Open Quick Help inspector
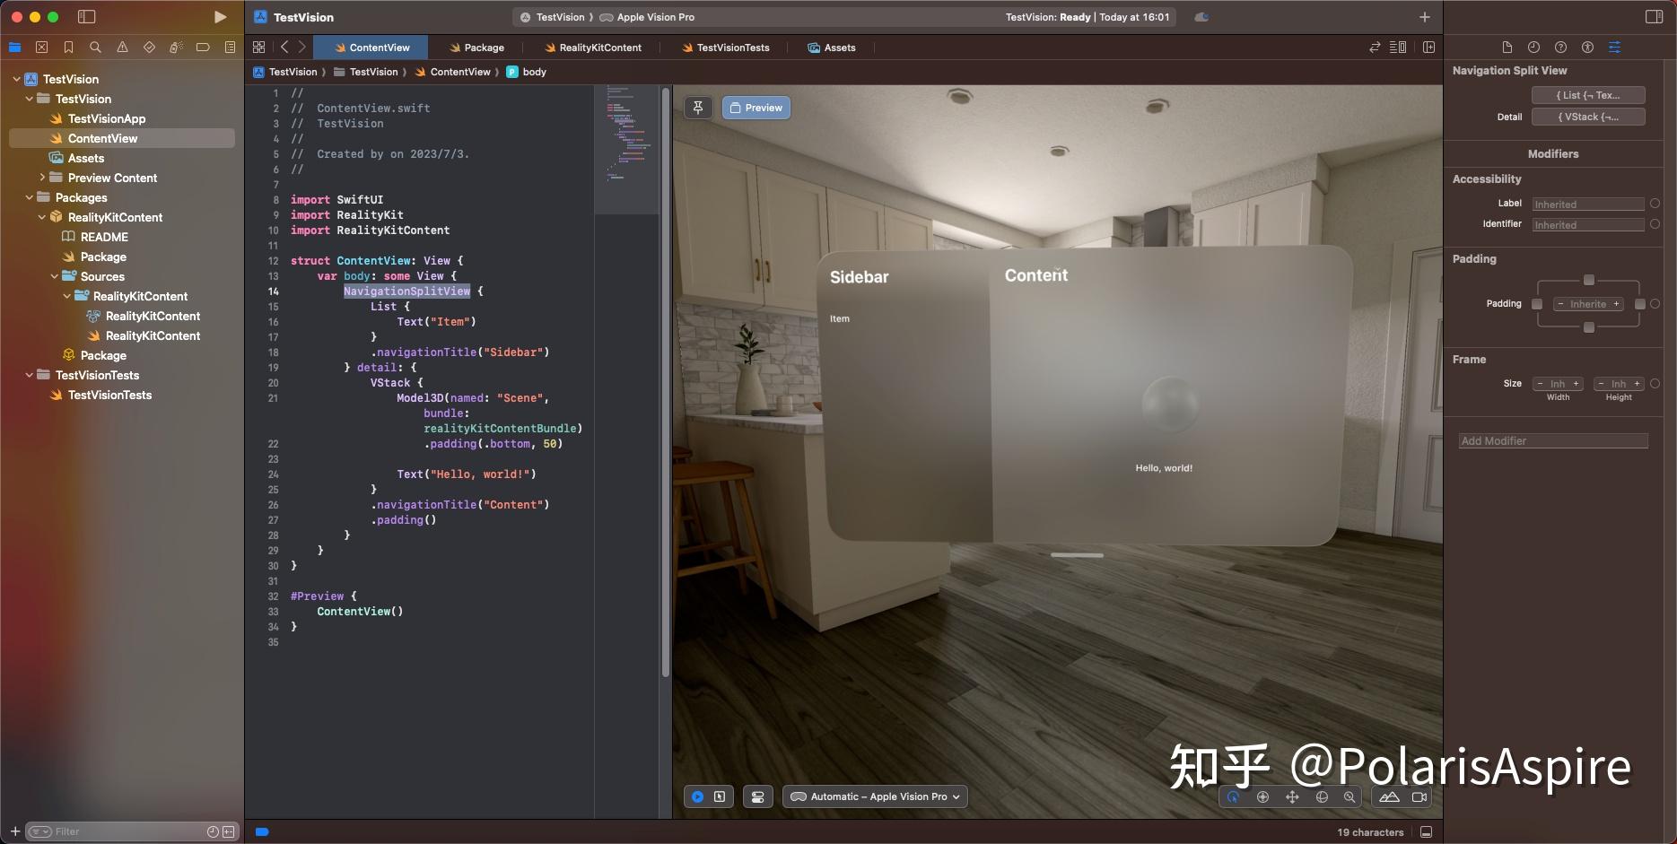The image size is (1677, 844). (x=1560, y=48)
